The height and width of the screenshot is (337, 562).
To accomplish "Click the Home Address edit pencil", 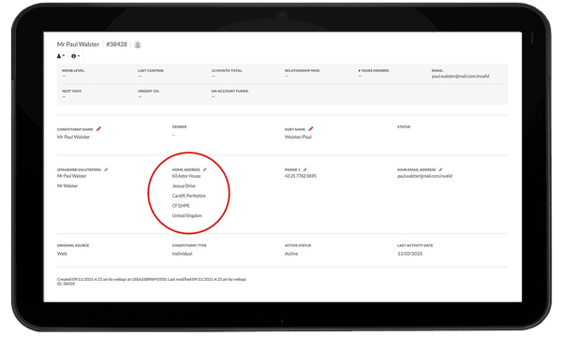I will point(204,169).
